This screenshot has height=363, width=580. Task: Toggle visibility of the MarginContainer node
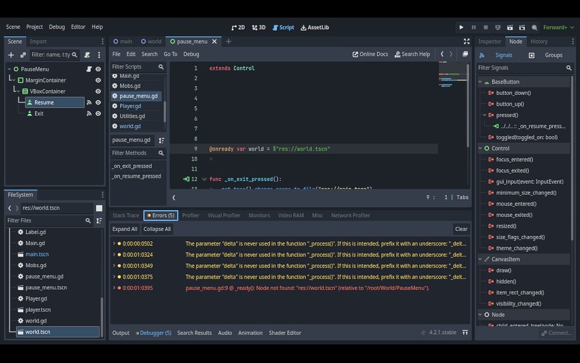pos(97,80)
